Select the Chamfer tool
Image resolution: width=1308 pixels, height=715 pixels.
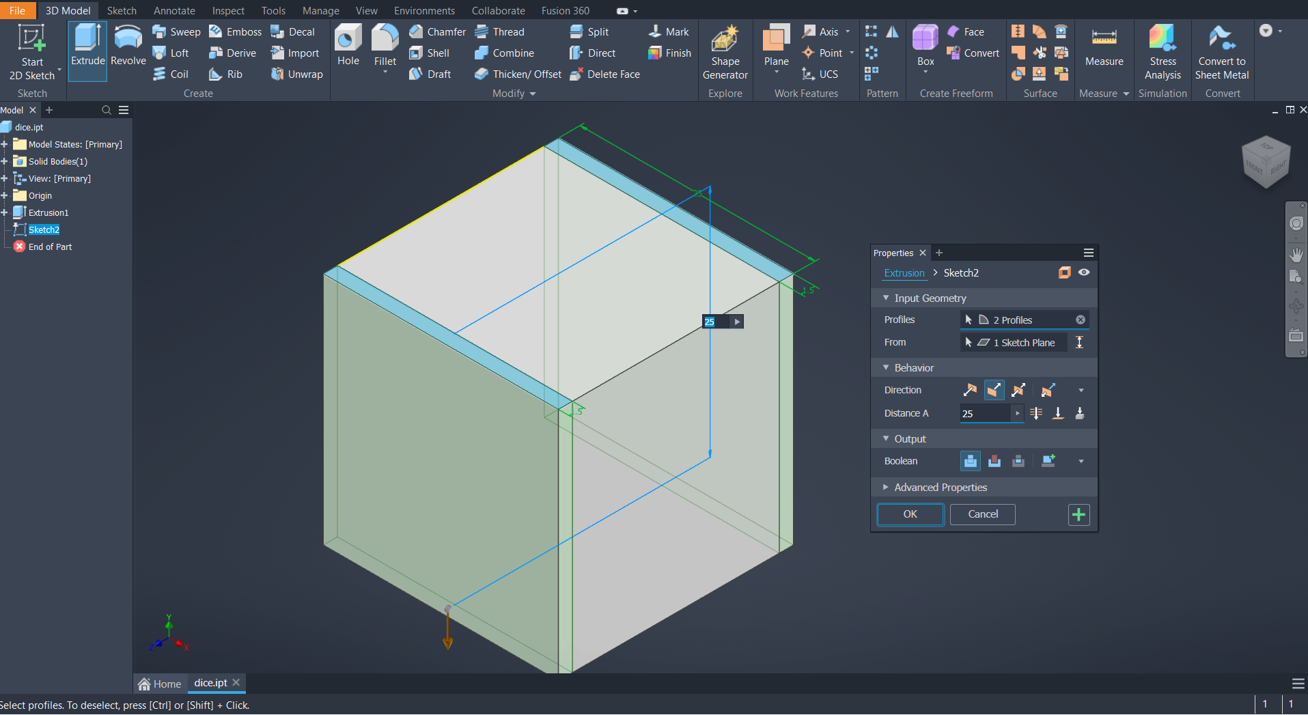coord(438,32)
